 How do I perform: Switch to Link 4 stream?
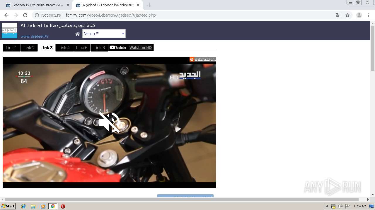[x=64, y=48]
